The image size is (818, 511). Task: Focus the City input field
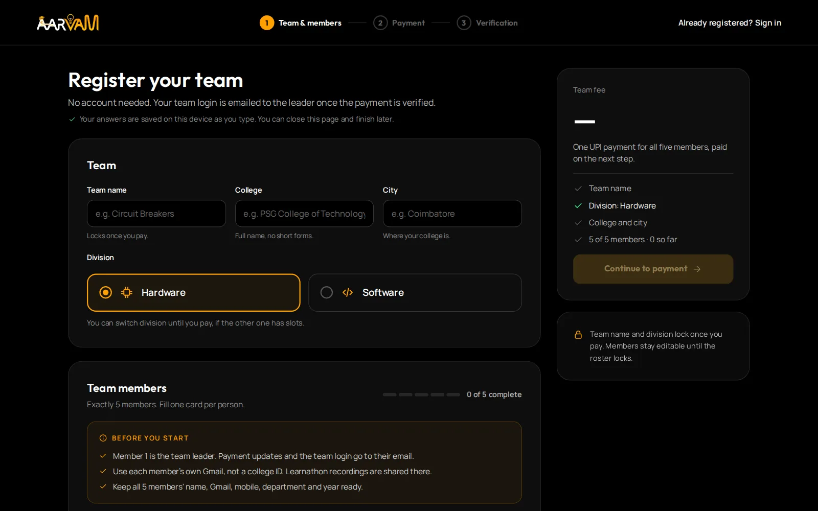452,214
